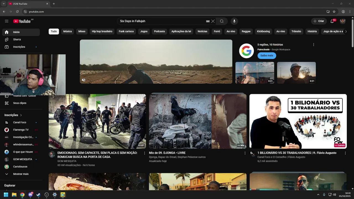Open Chrome profile icon
Viewport: 354px width, 199px height.
(343, 12)
